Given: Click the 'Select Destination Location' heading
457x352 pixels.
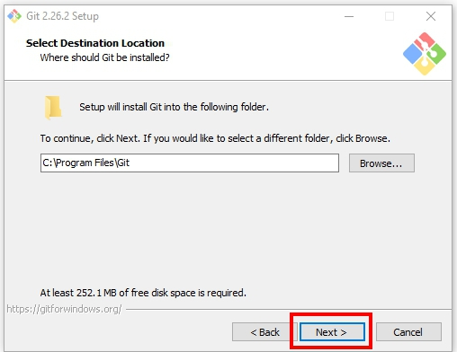Looking at the screenshot, I should tap(95, 43).
